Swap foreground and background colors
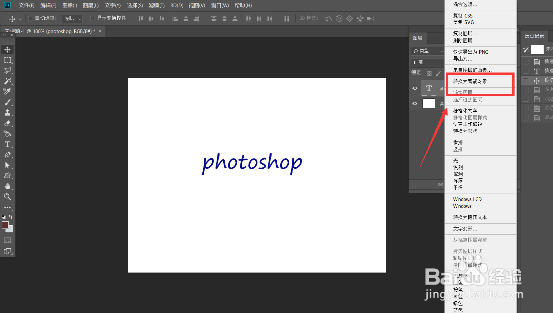Screen dimensions: 553x313 [11, 217]
